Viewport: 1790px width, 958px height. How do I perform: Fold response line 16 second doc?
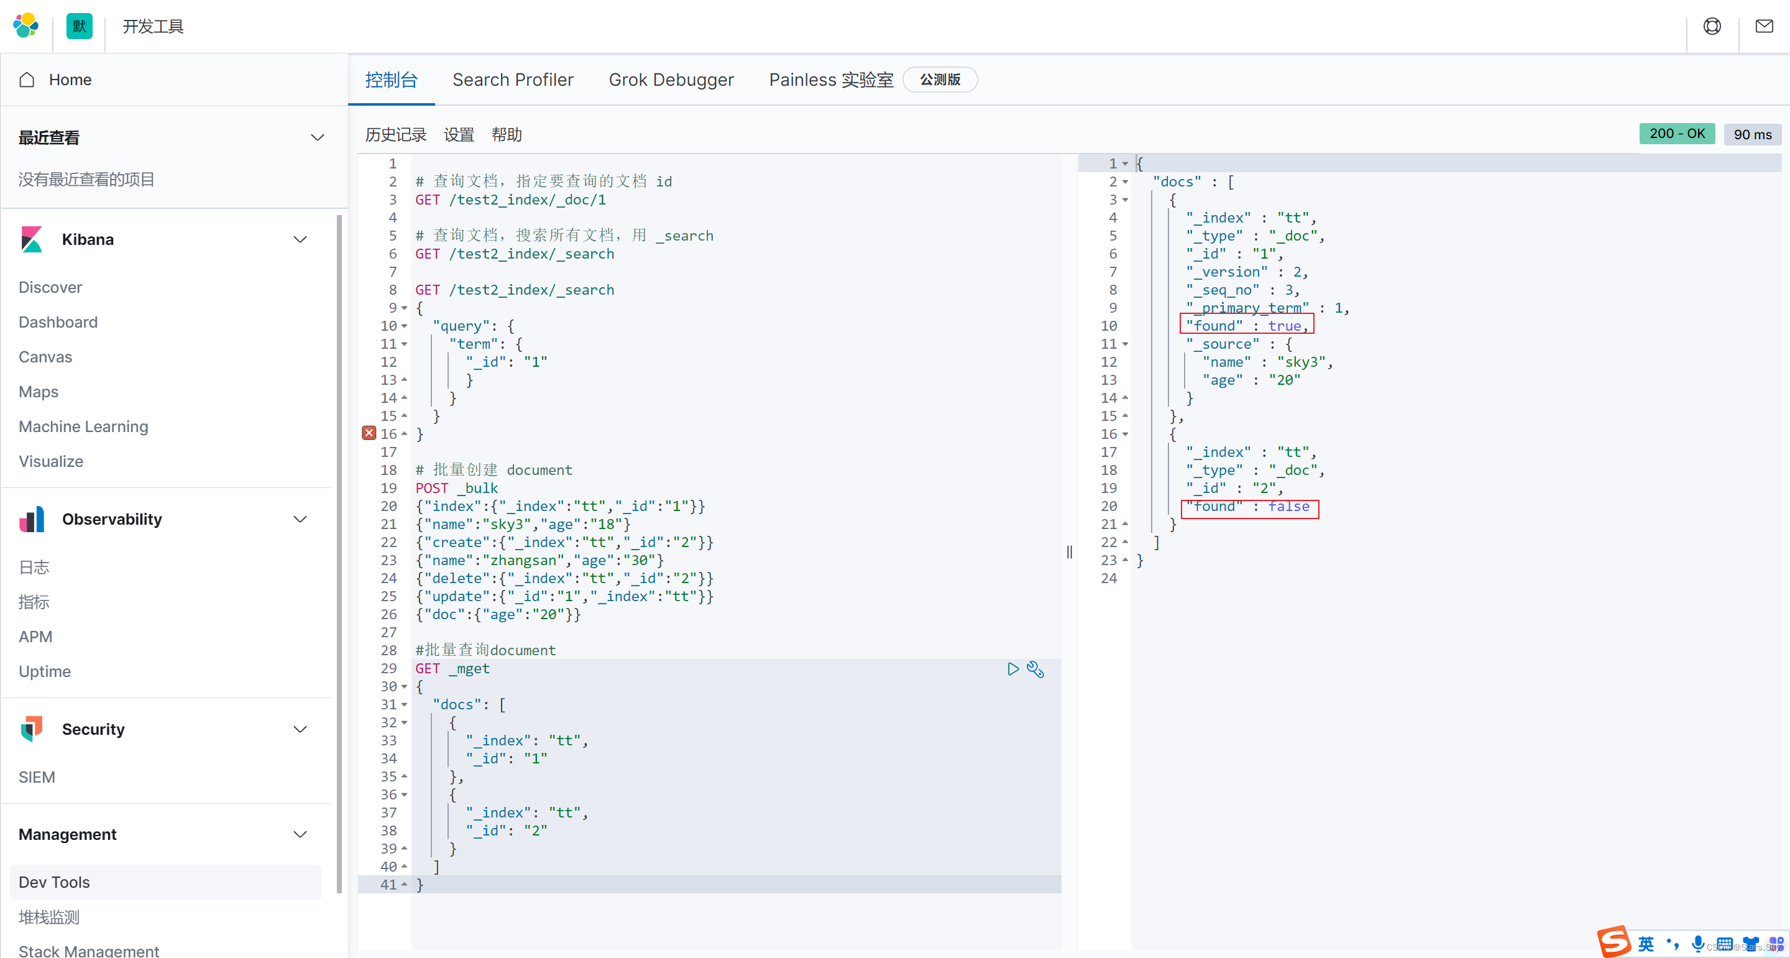(x=1125, y=435)
